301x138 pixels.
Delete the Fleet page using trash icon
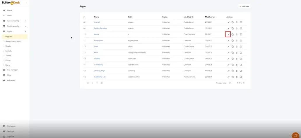[237, 47]
